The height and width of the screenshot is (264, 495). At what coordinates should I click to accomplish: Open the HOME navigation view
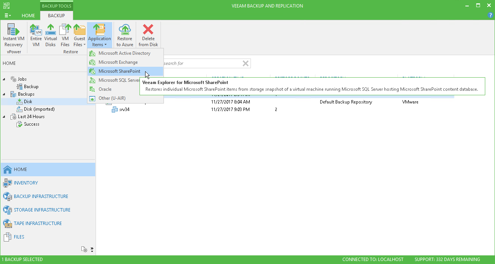pyautogui.click(x=48, y=169)
